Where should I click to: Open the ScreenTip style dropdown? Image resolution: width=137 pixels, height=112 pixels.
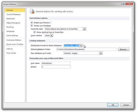pyautogui.click(x=84, y=29)
